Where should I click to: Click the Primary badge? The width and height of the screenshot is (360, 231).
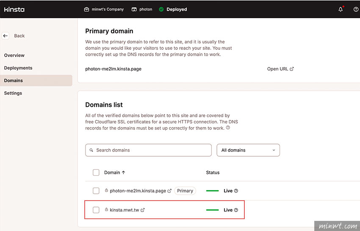click(x=185, y=191)
